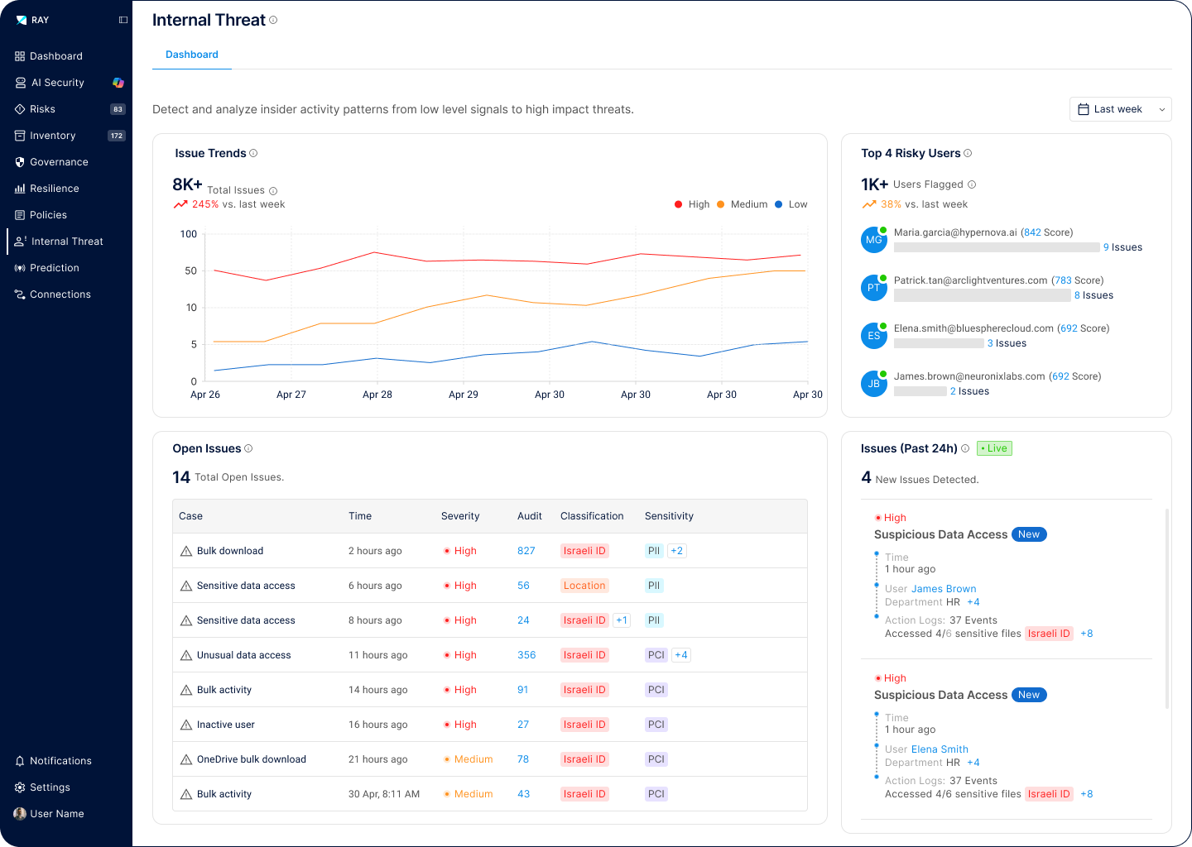
Task: Toggle the Low series in chart legend
Action: pyautogui.click(x=791, y=204)
